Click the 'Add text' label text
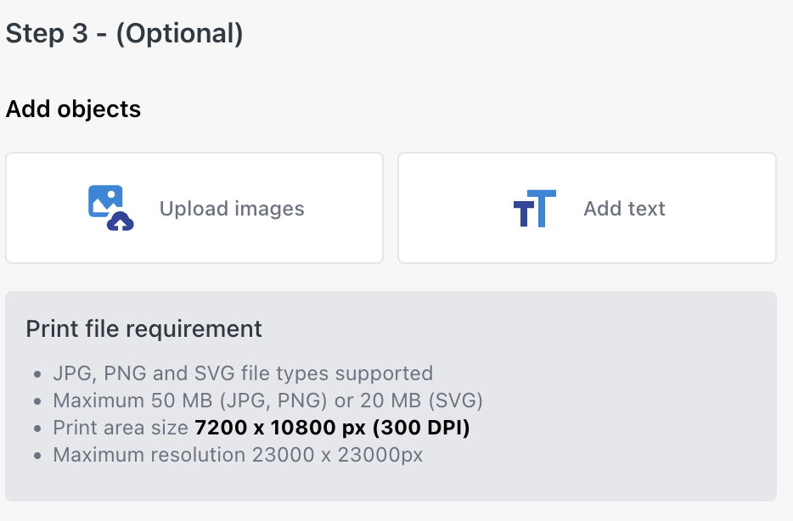793x521 pixels. click(x=624, y=209)
